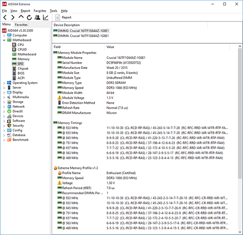Click the Software icon in the tree

pyautogui.click(x=9, y=121)
